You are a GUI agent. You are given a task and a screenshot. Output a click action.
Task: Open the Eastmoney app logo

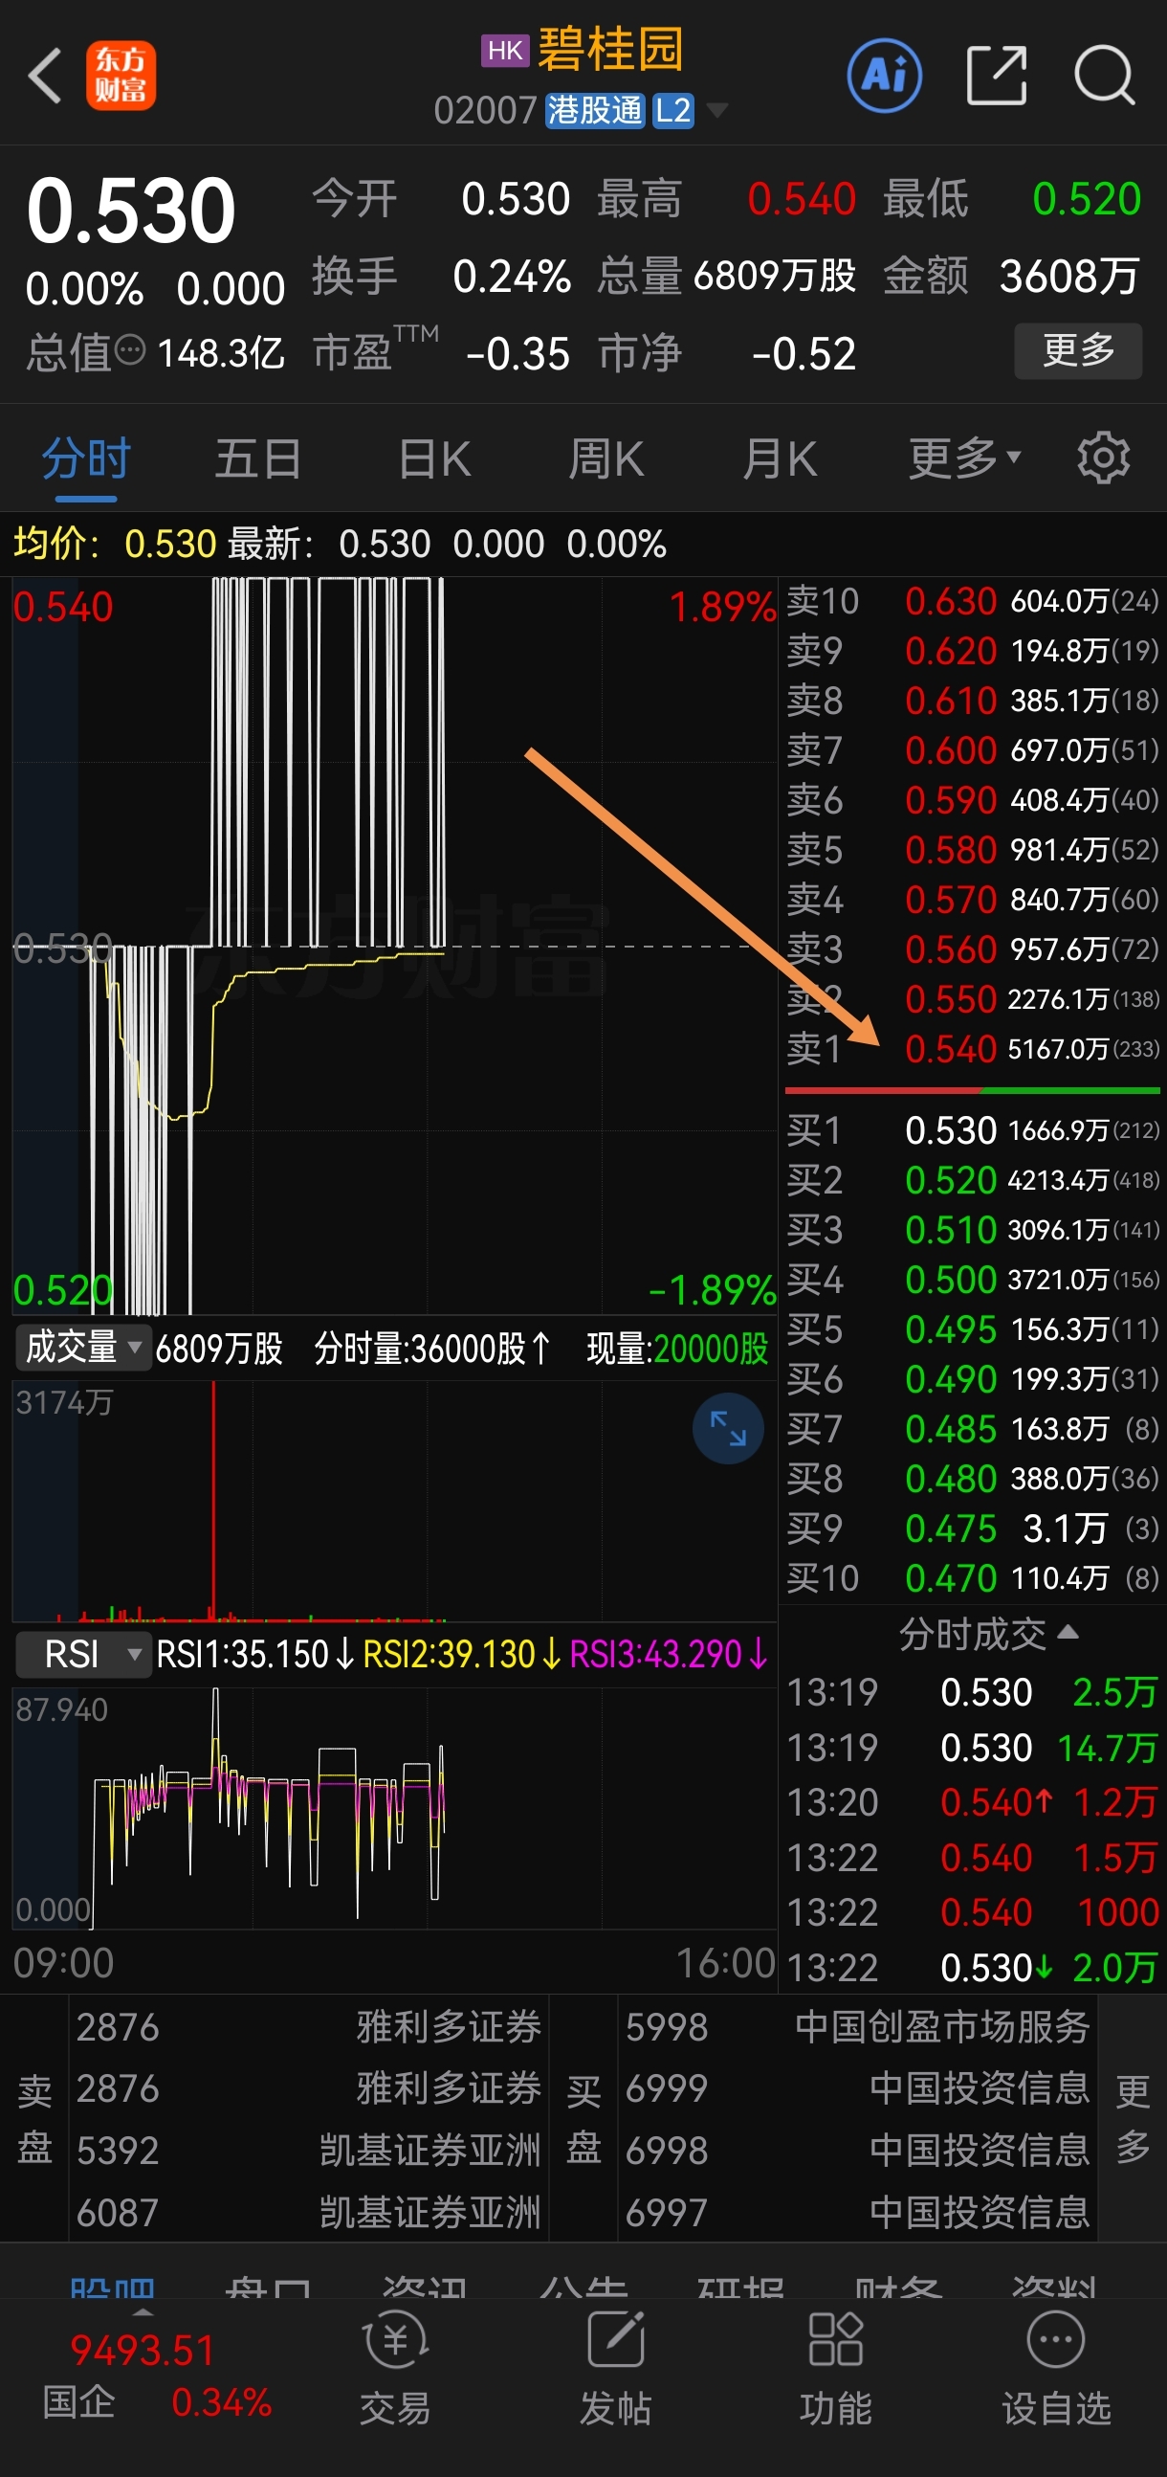pos(121,75)
